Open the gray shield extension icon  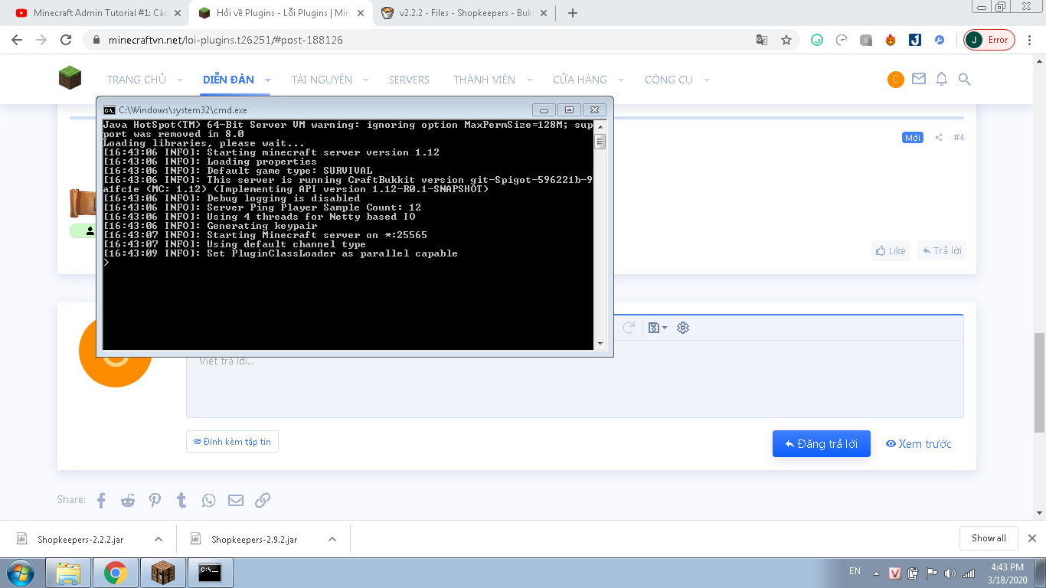(x=866, y=40)
